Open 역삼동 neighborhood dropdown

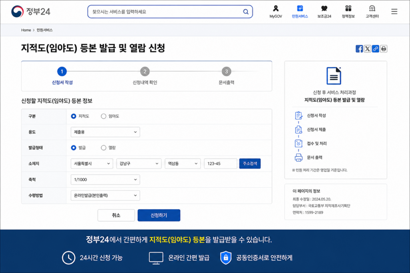pyautogui.click(x=183, y=163)
